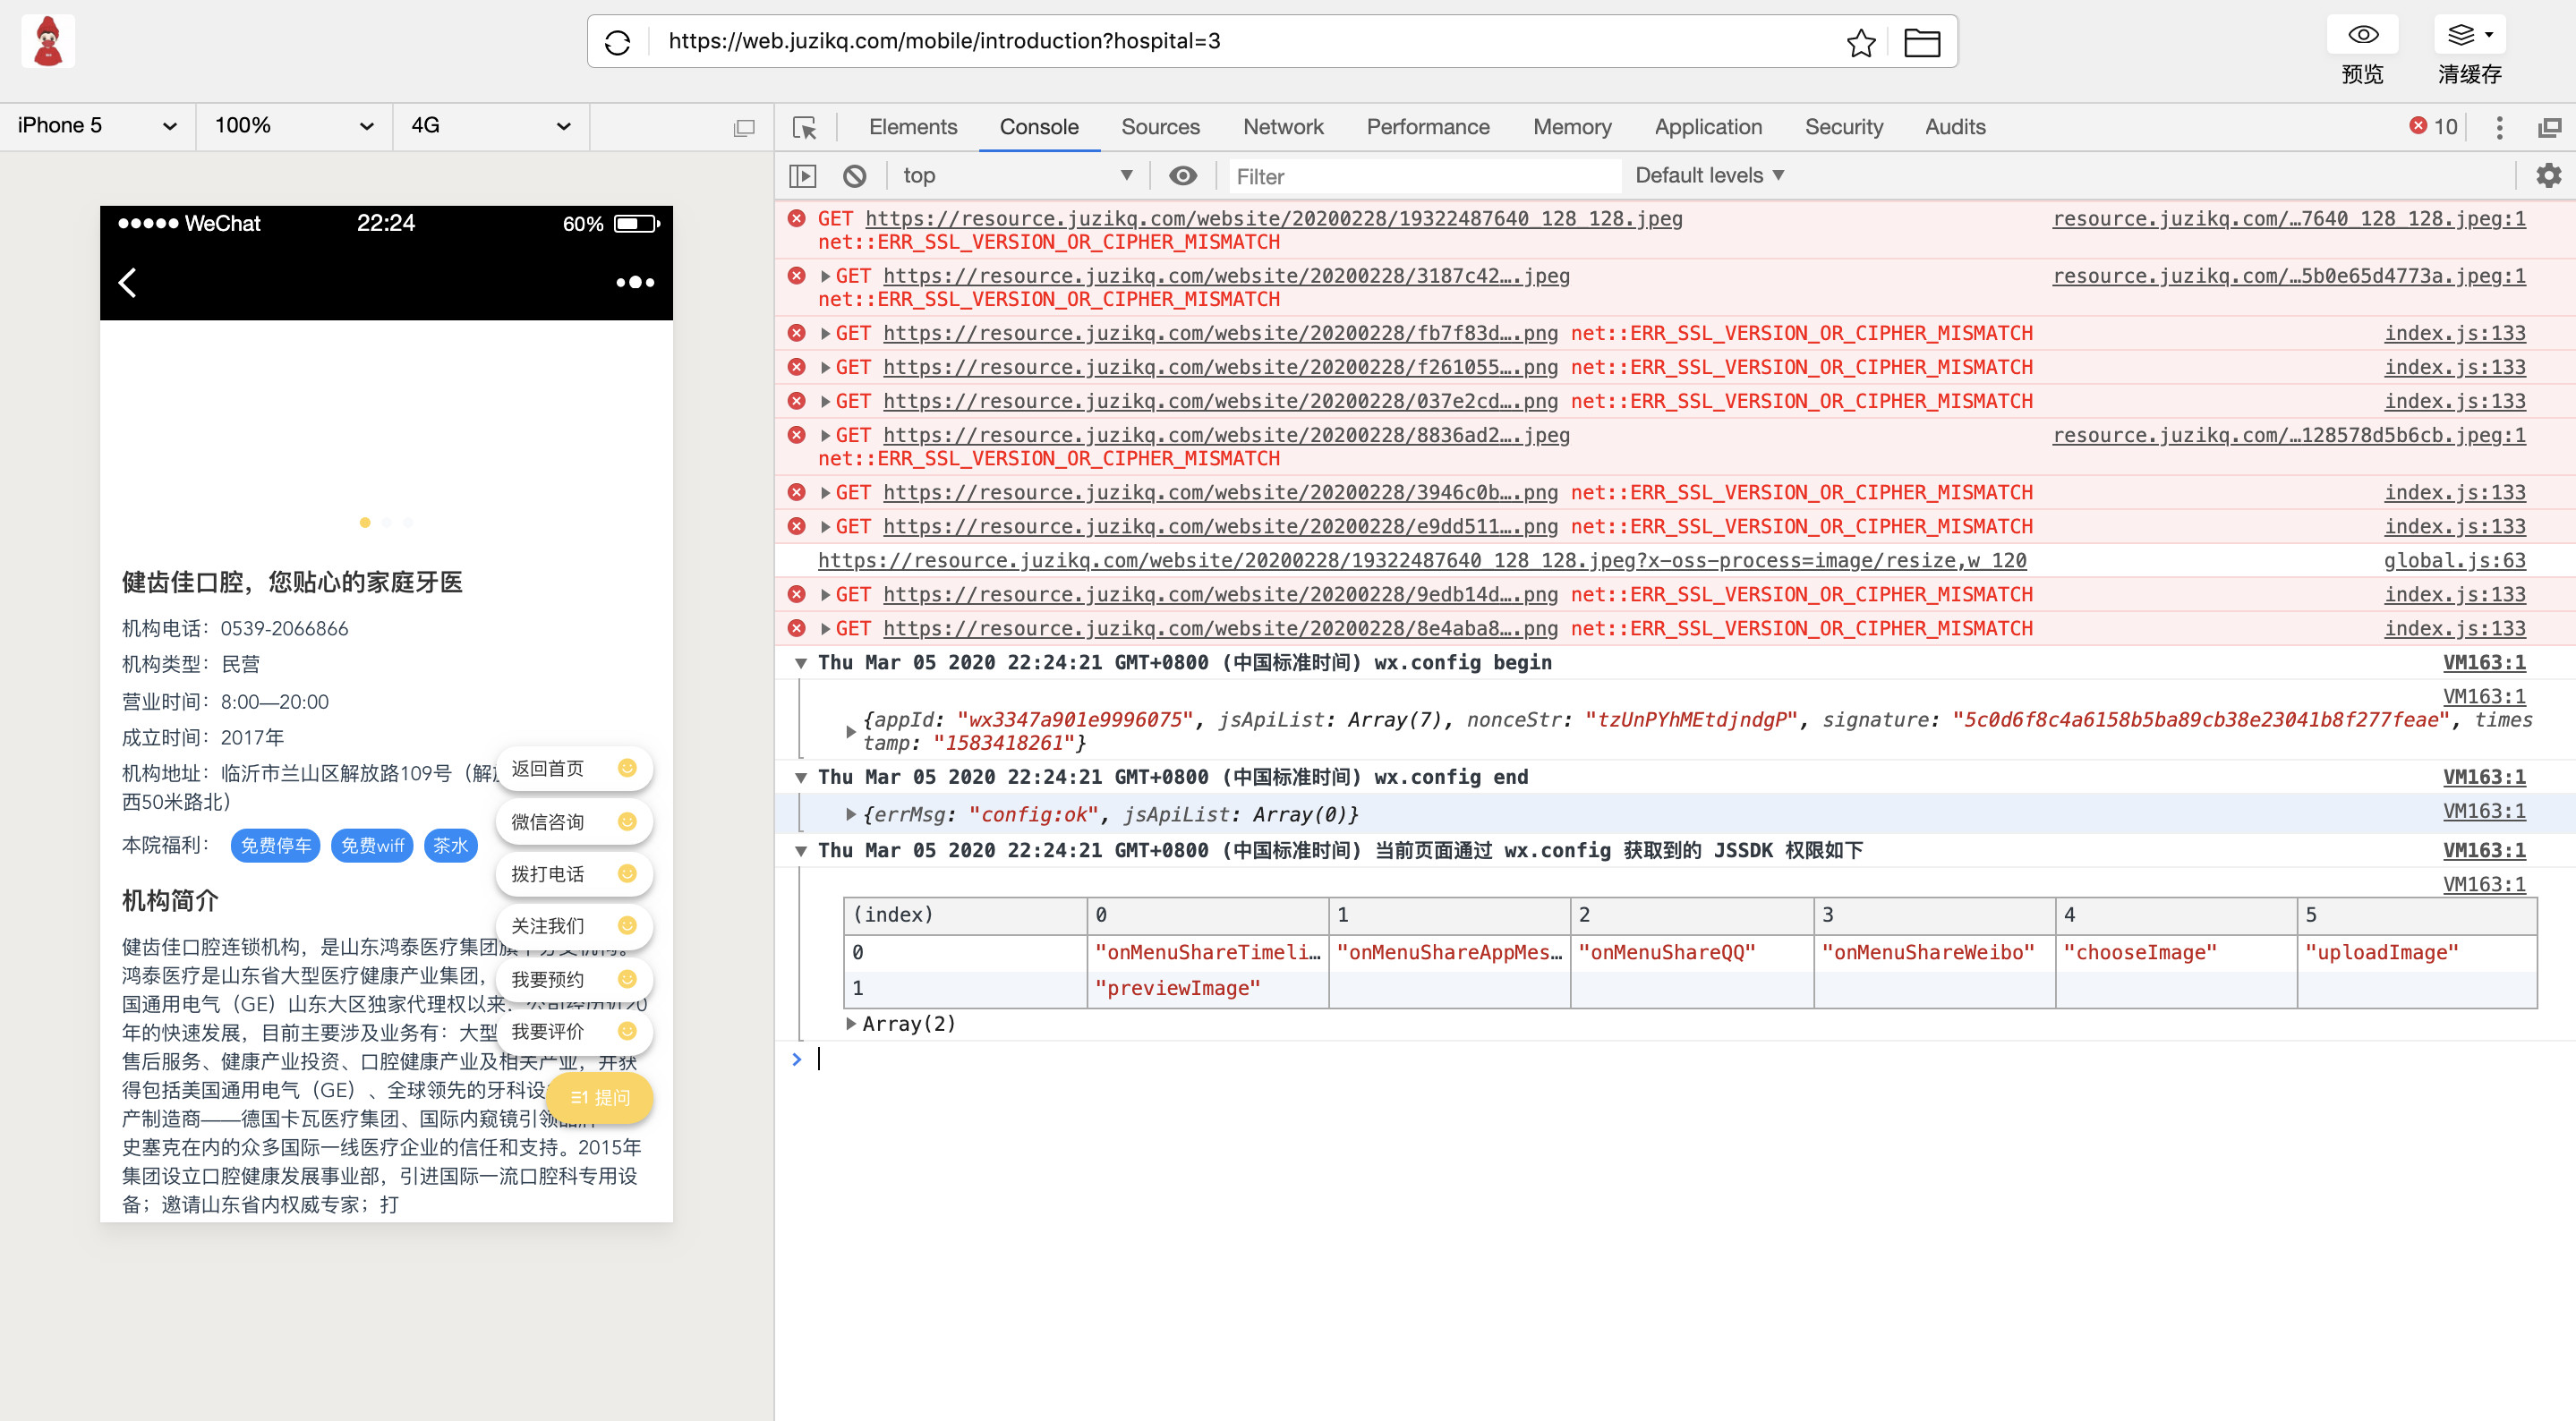Click the inspect element picker icon
2576x1421 pixels.
(x=804, y=127)
